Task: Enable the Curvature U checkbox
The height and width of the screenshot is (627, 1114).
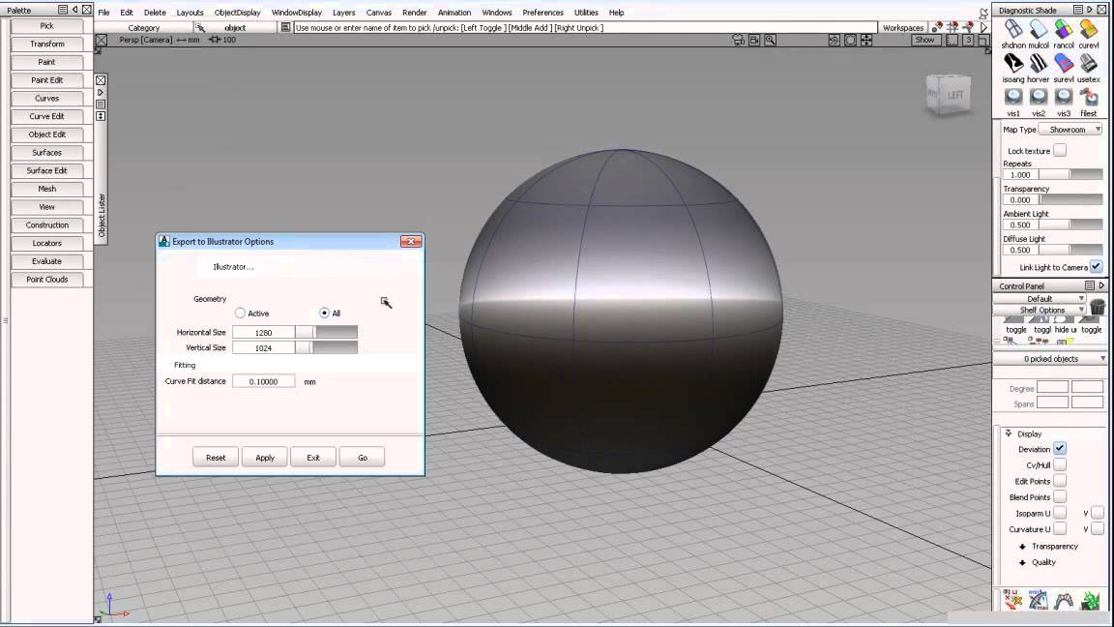Action: tap(1059, 529)
